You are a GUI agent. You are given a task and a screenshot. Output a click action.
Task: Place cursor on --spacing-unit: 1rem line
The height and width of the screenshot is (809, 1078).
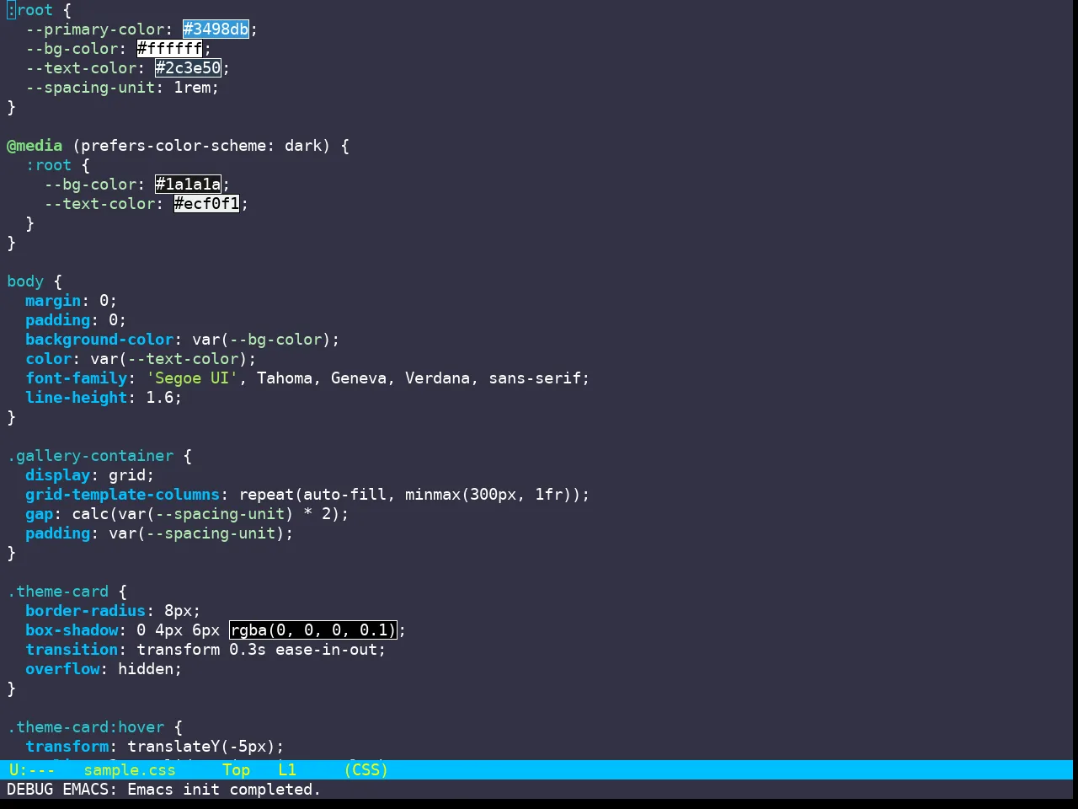pyautogui.click(x=123, y=88)
